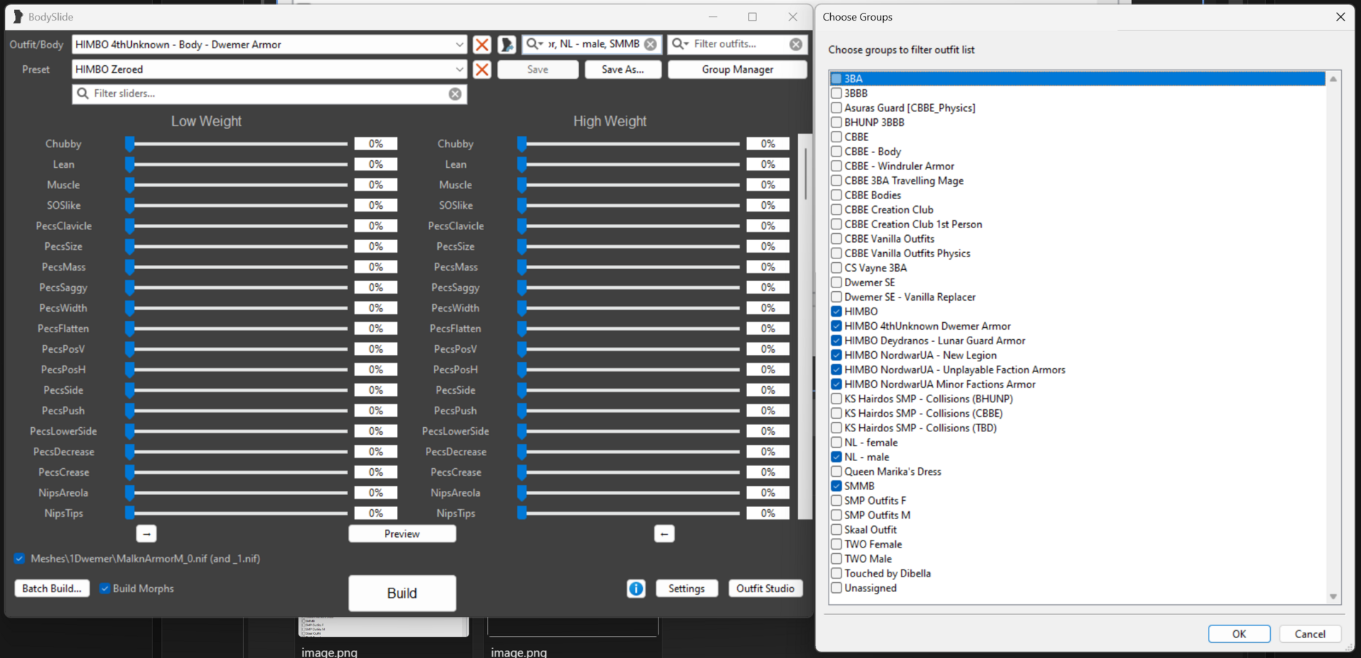The height and width of the screenshot is (658, 1361).
Task: Uncheck the HIMBO group
Action: [836, 311]
